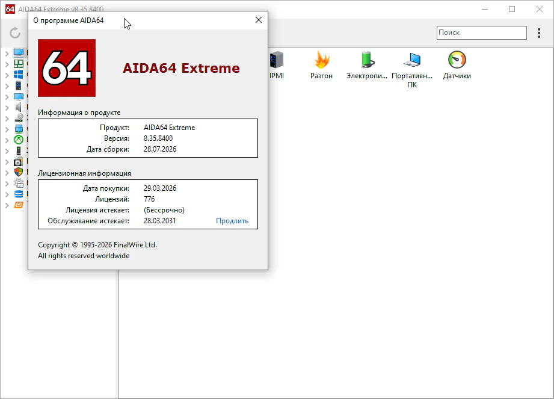The width and height of the screenshot is (554, 399).
Task: Expand the Storage tree node chevron
Action: click(x=7, y=119)
